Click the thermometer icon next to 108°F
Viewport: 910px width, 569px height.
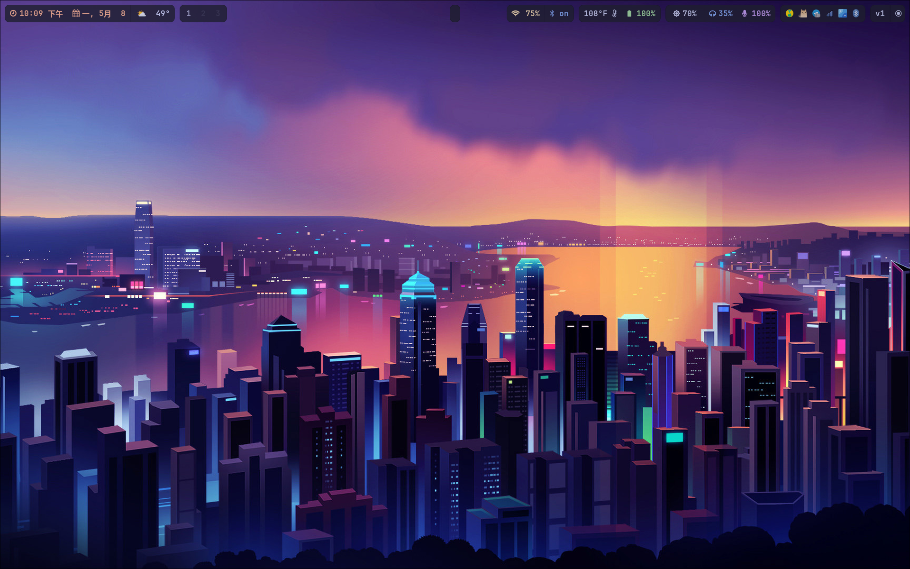tap(615, 14)
